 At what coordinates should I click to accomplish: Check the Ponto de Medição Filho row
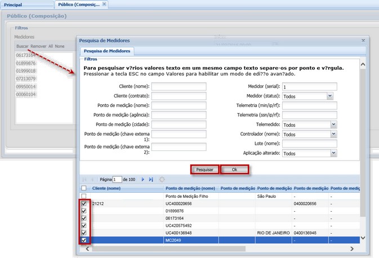(84, 196)
